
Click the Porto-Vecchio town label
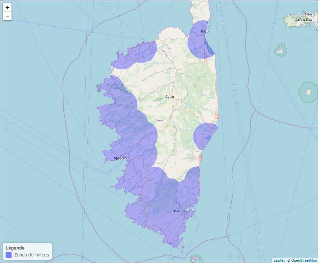(x=185, y=211)
